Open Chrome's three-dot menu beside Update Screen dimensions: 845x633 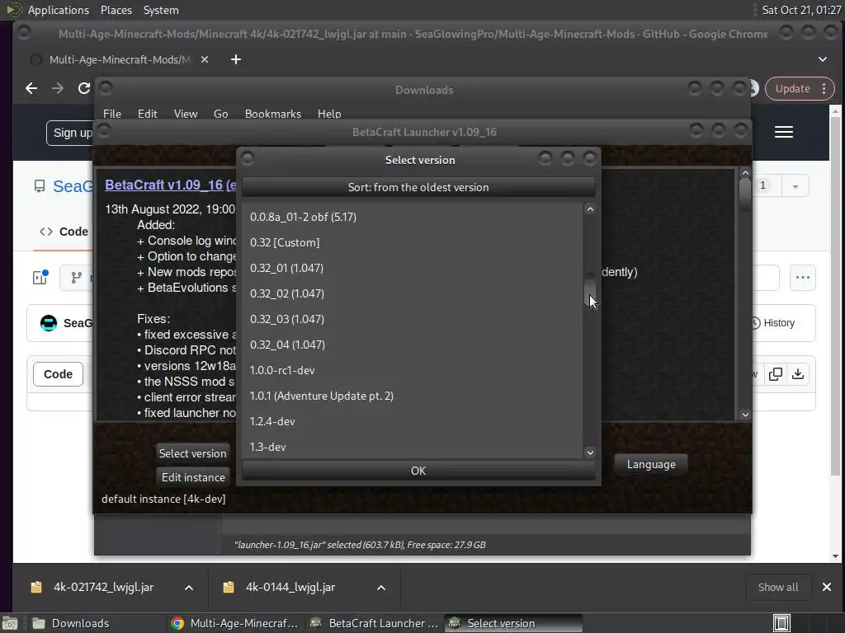pyautogui.click(x=824, y=89)
